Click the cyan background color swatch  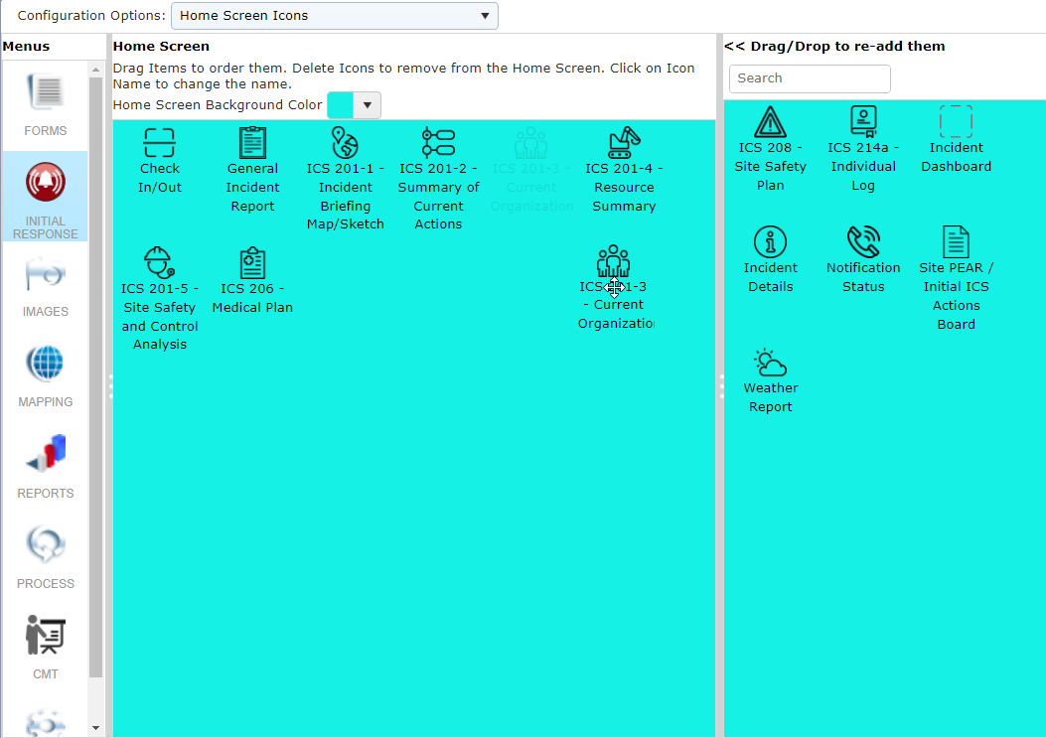click(340, 105)
